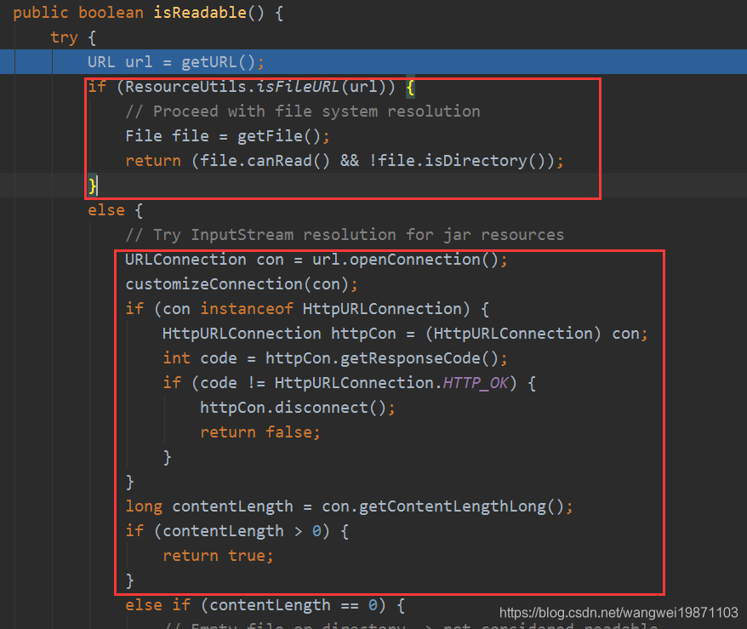Click the highlighted closing brace before else

tap(92, 186)
